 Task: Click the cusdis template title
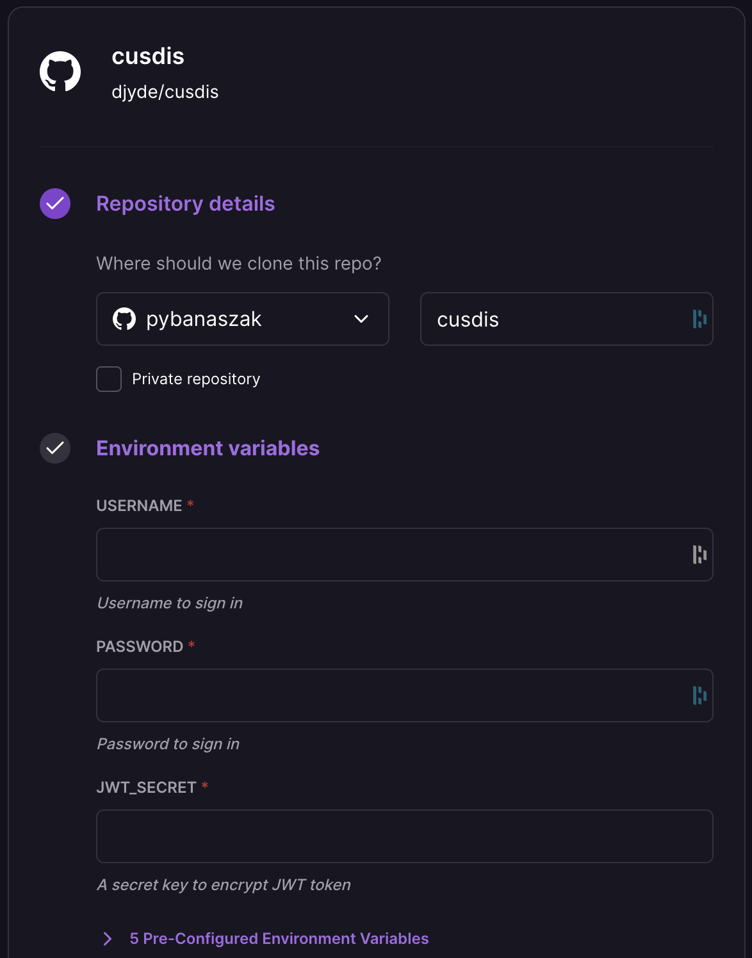(x=148, y=56)
